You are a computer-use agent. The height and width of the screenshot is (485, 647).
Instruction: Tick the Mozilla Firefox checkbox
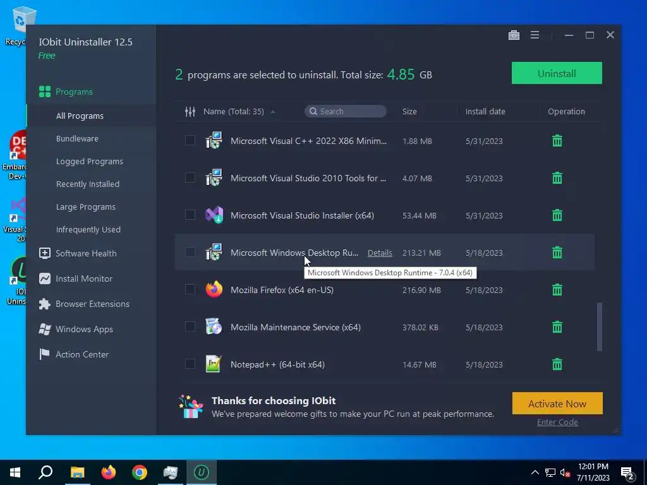(x=190, y=289)
